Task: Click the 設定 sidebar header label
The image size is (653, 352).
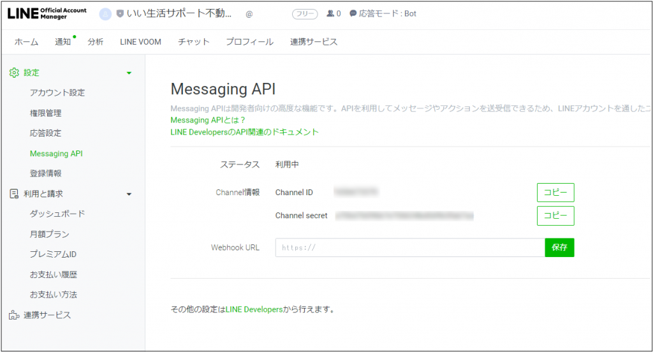Action: [x=31, y=73]
